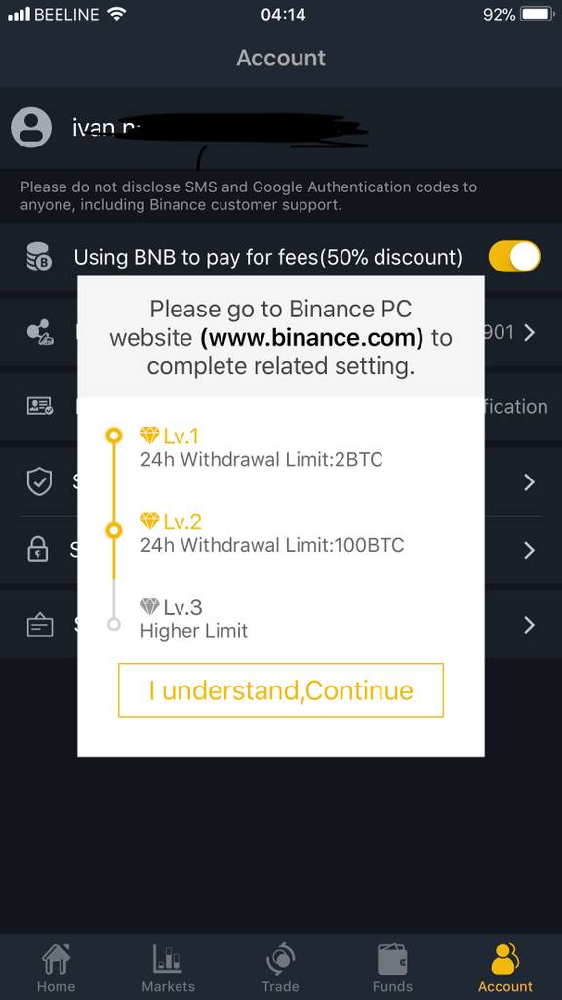Tap the referral share icon

coord(39,332)
